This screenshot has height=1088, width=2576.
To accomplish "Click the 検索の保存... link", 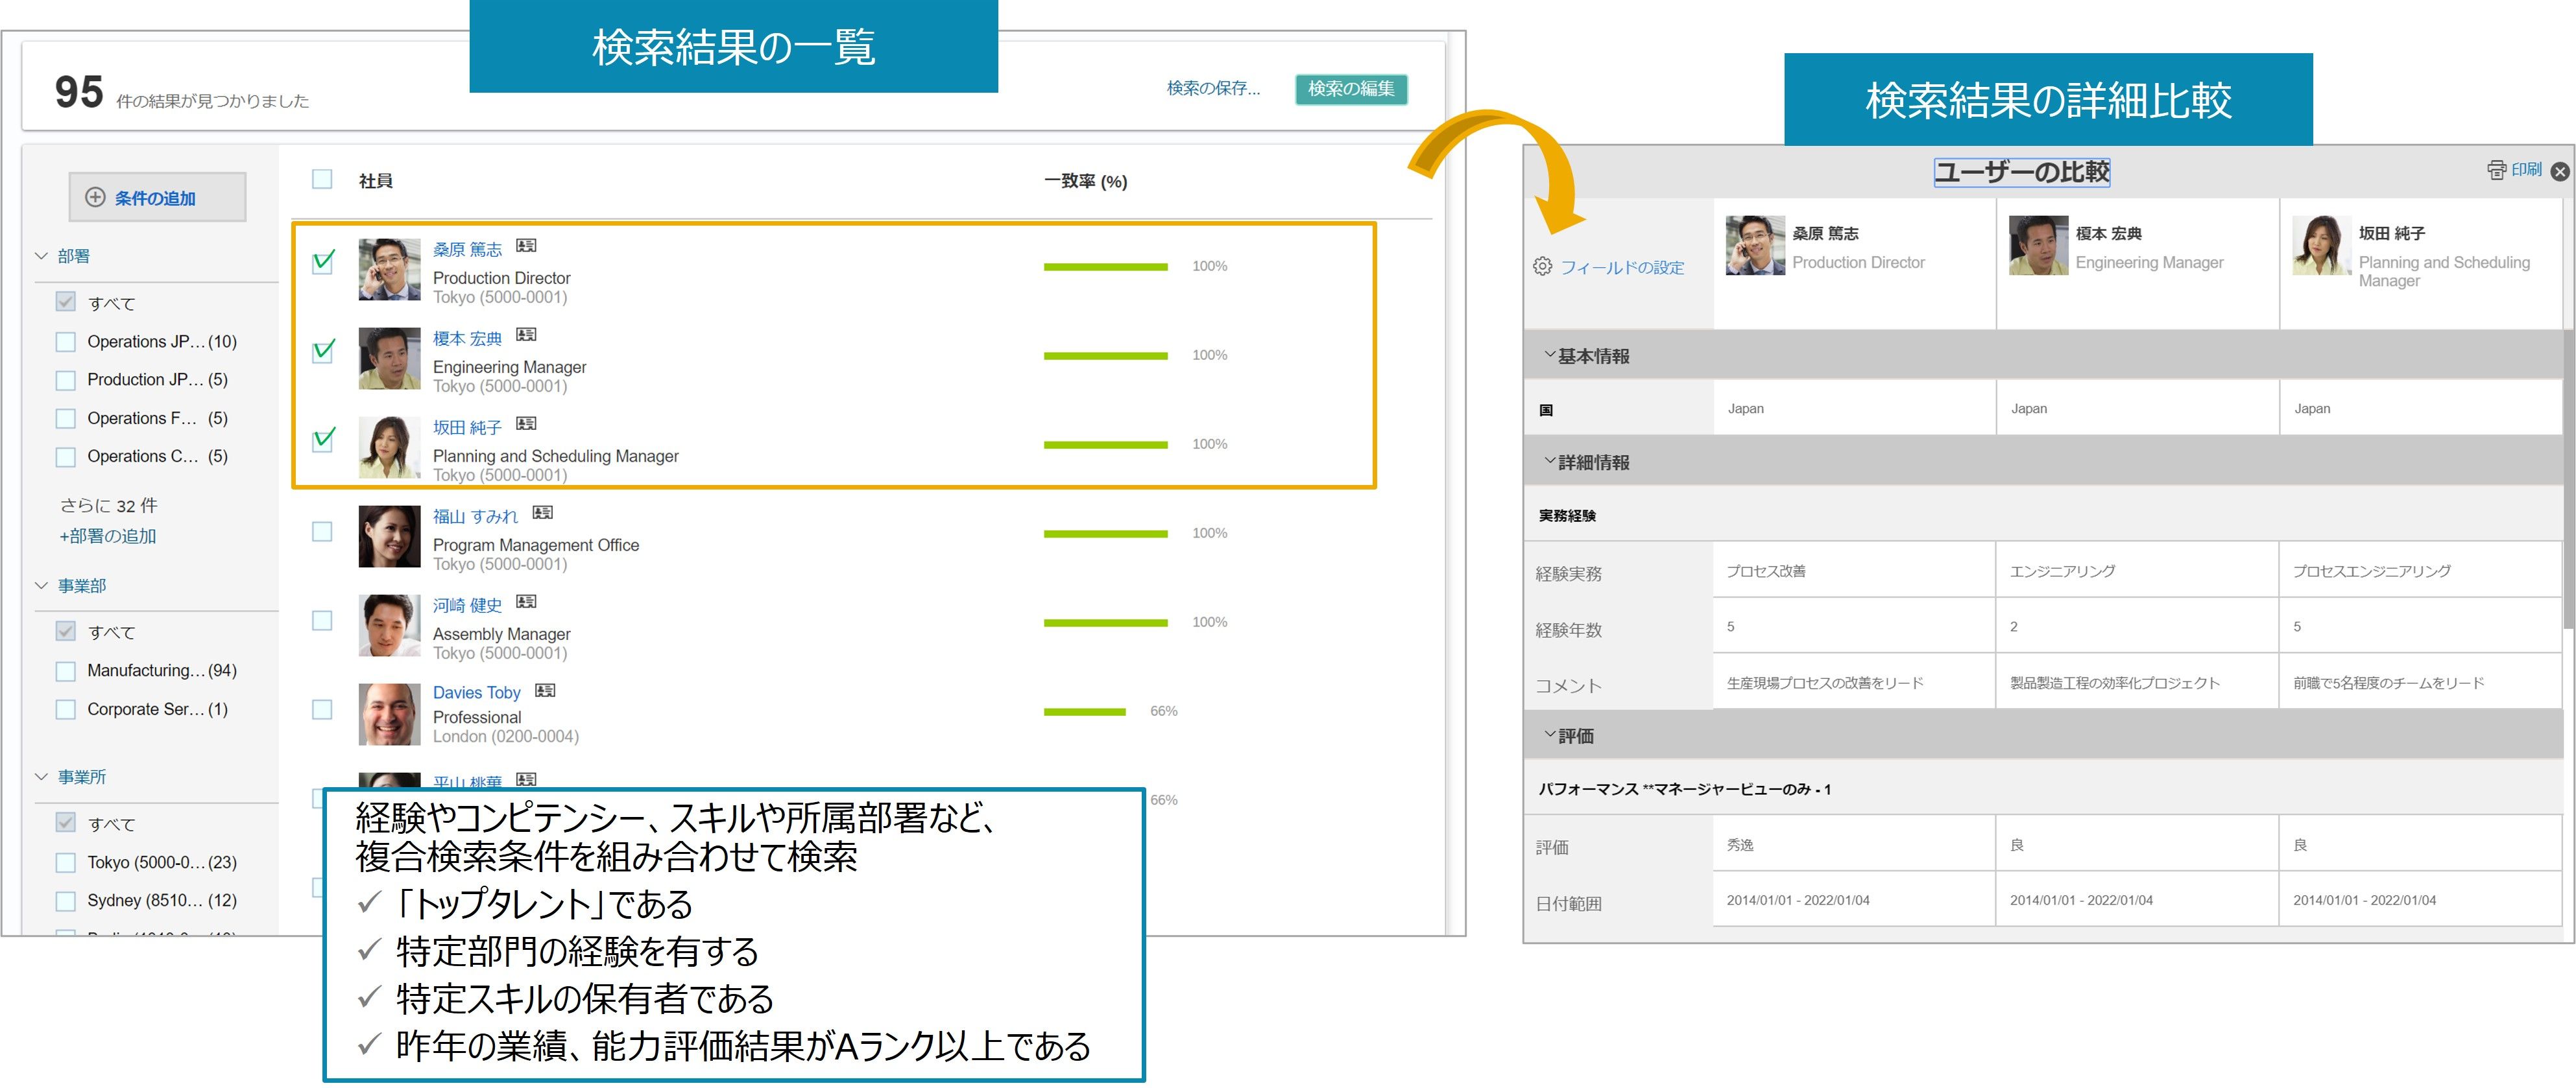I will [x=1213, y=89].
